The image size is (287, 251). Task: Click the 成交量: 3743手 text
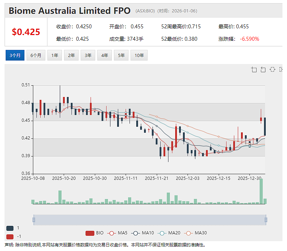pos(126,39)
